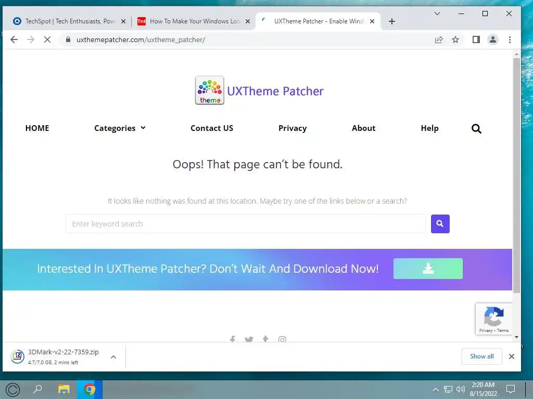Screen dimensions: 533x399
Task: Expand the Categories dropdown menu
Action: pyautogui.click(x=120, y=128)
